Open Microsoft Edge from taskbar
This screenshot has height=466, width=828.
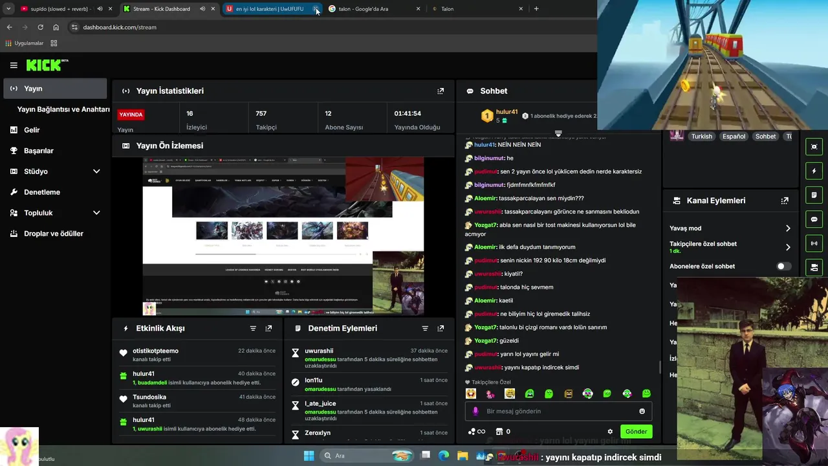click(x=444, y=456)
